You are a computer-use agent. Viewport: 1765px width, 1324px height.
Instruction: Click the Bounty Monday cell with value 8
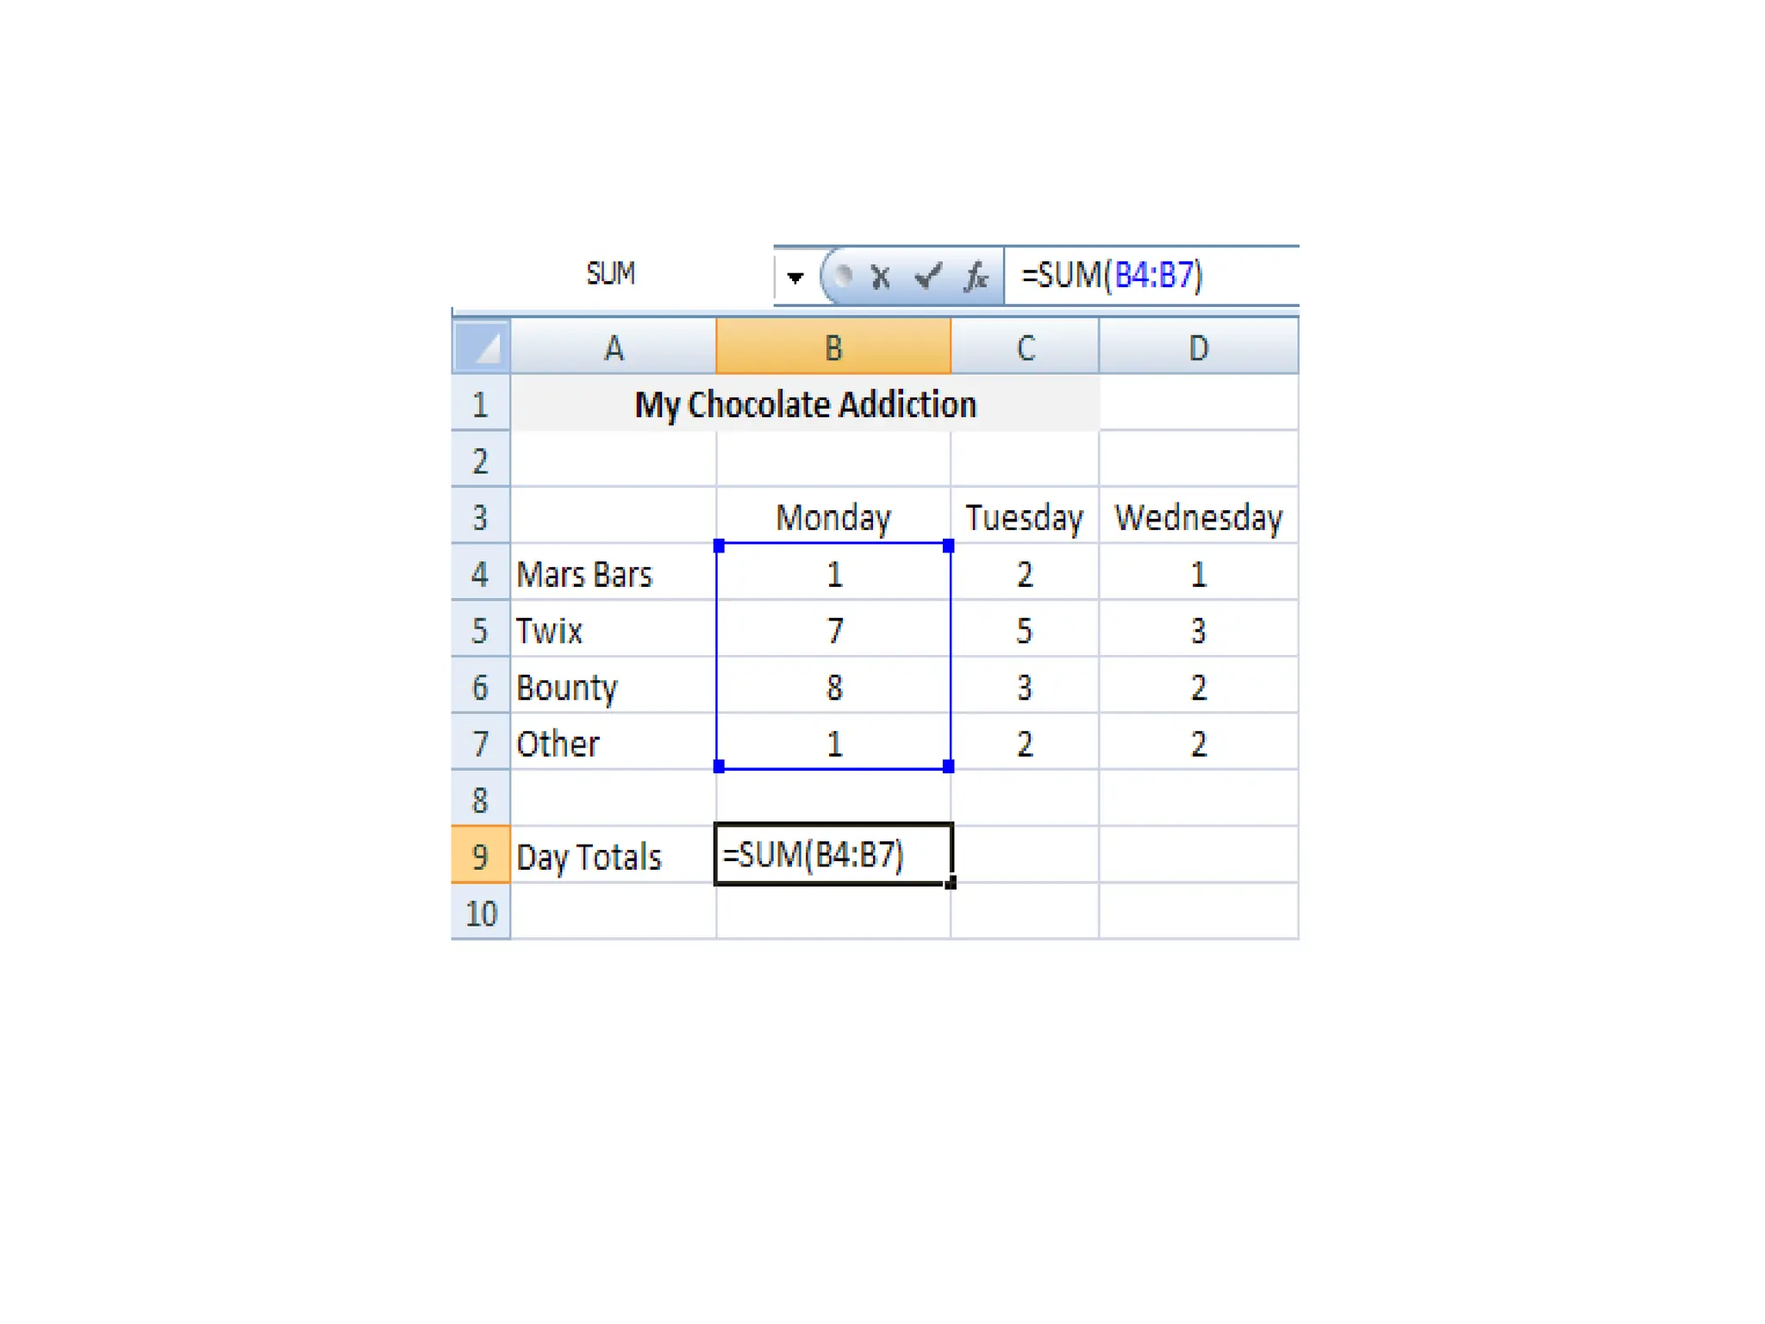pos(833,687)
